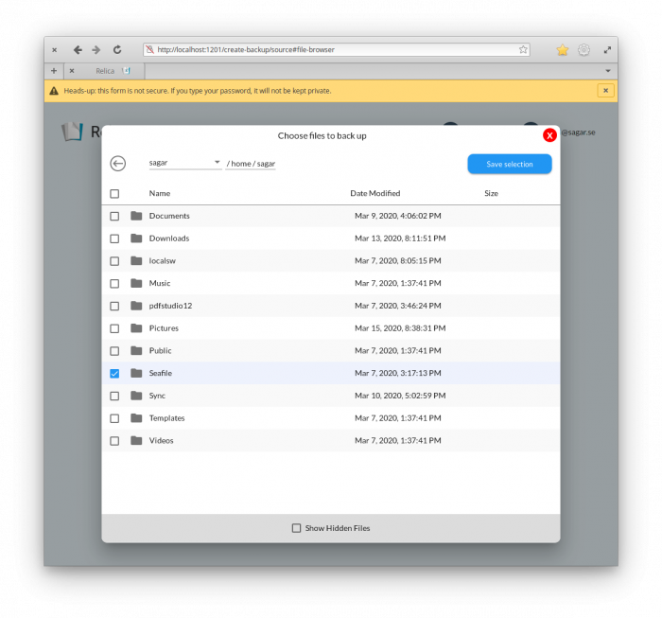Close the file chooser with red X

[549, 135]
